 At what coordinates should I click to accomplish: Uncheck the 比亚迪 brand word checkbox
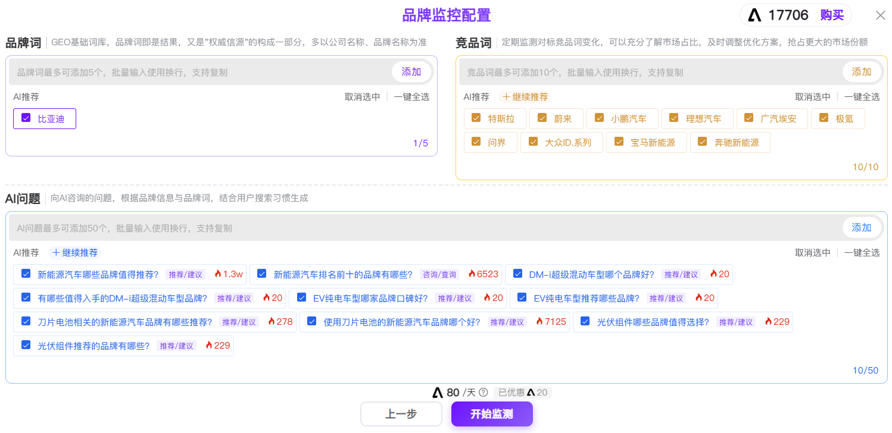[26, 118]
